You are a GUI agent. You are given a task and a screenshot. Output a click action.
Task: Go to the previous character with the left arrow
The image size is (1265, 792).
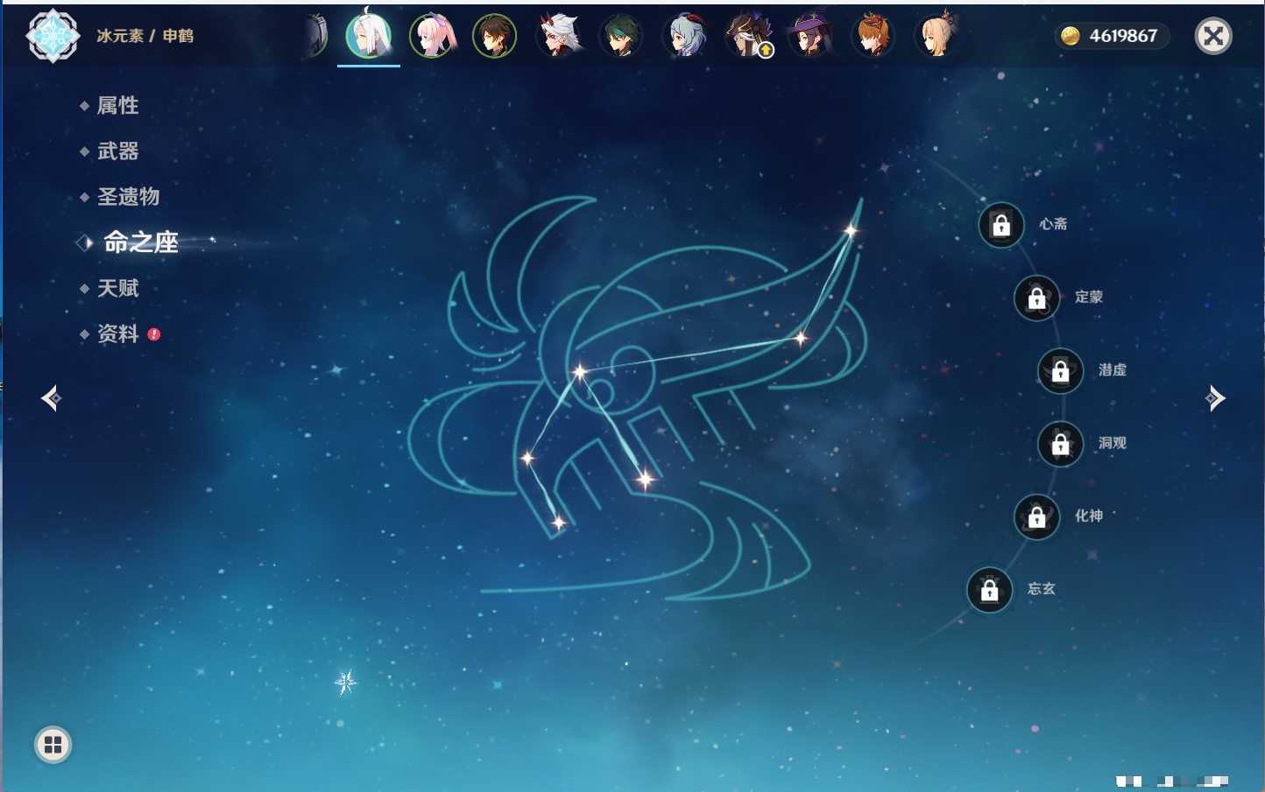point(51,398)
